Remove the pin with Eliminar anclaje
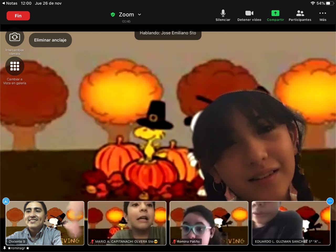336x252 pixels. coord(50,40)
